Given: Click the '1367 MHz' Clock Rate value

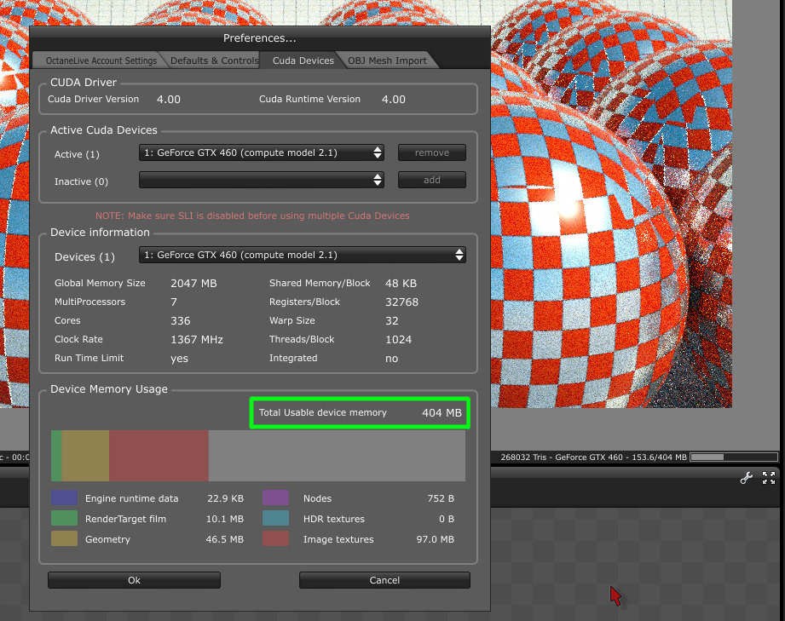Looking at the screenshot, I should click(197, 339).
